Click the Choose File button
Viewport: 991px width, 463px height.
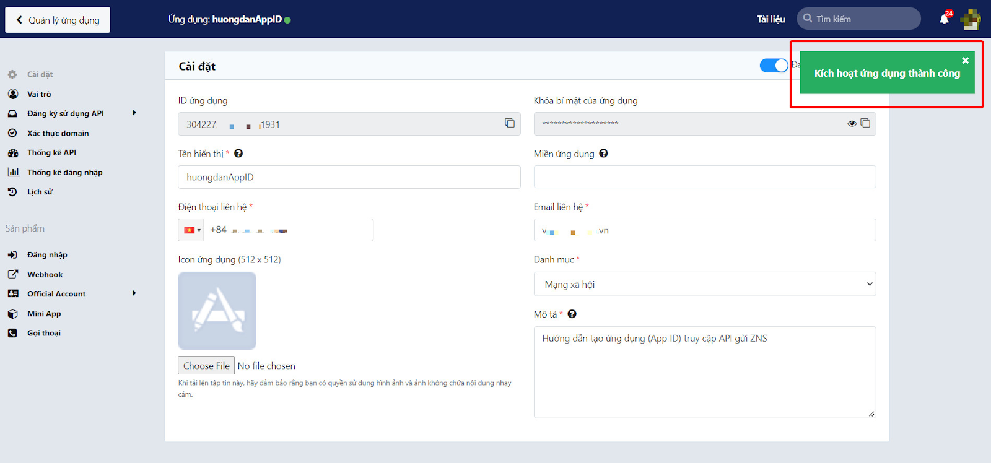coord(206,366)
